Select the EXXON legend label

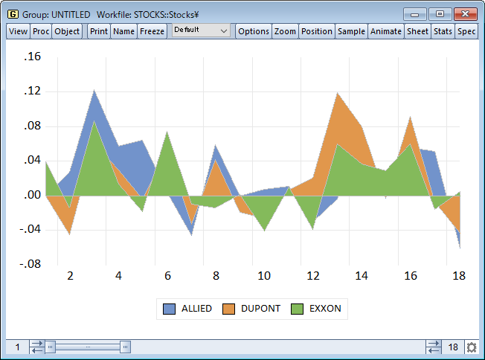pyautogui.click(x=325, y=309)
